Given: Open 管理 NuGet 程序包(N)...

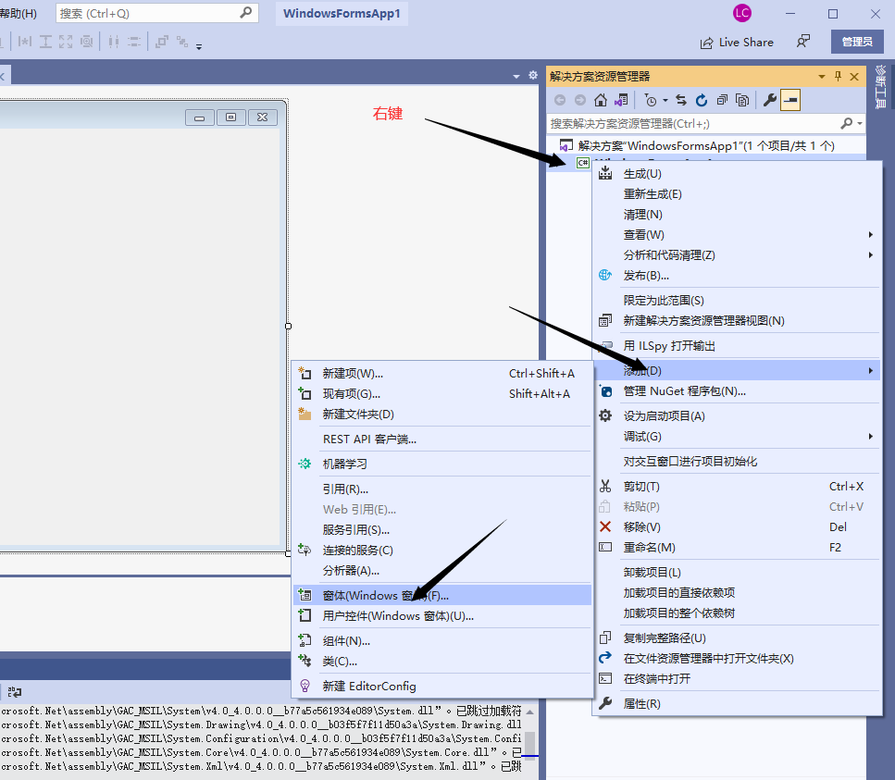Looking at the screenshot, I should point(737,391).
